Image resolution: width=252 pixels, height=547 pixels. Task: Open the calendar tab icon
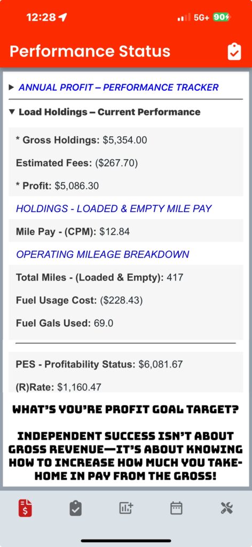(176, 508)
